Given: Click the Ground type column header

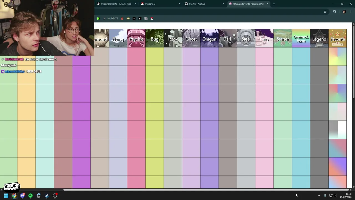Looking at the screenshot, I should pyautogui.click(x=102, y=38).
